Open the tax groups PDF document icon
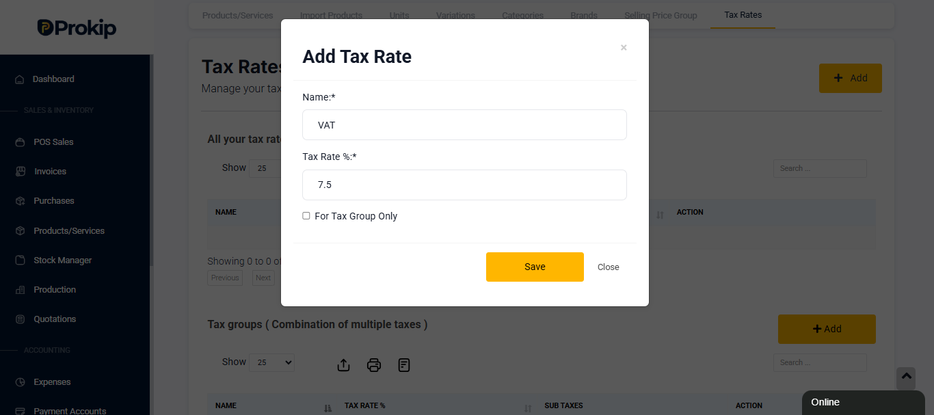Screen dimensions: 934x415 404,365
